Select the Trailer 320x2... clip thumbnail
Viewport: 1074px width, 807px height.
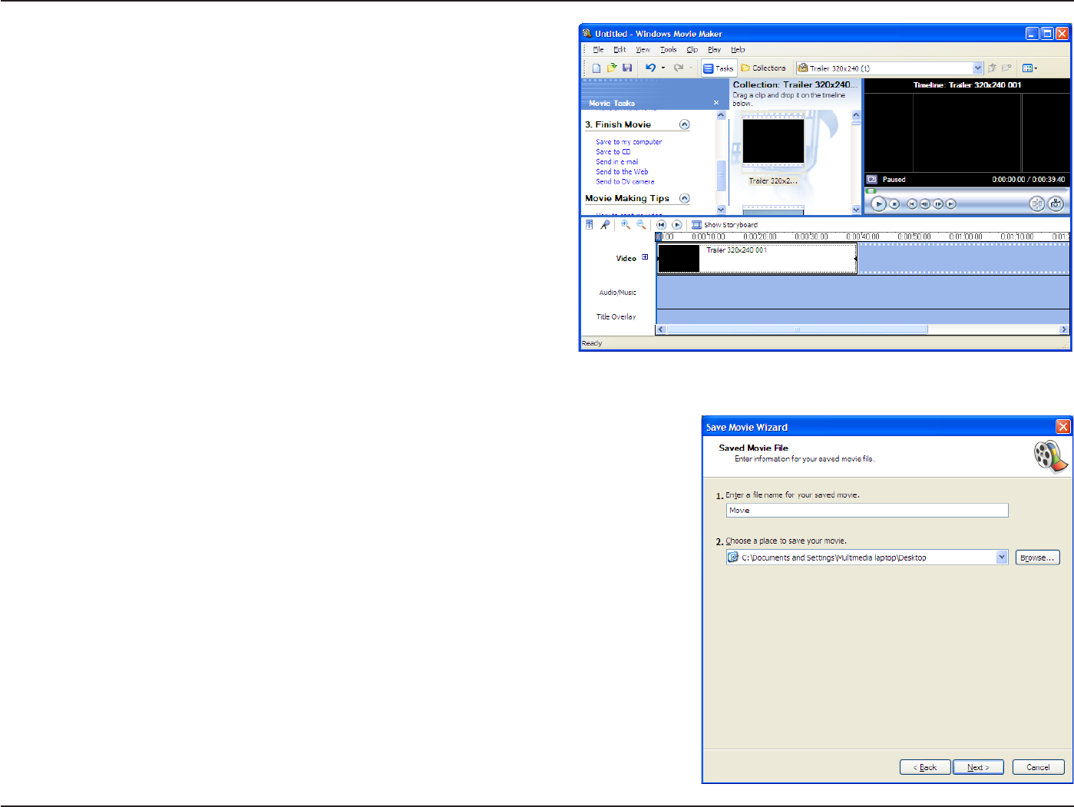coord(773,142)
